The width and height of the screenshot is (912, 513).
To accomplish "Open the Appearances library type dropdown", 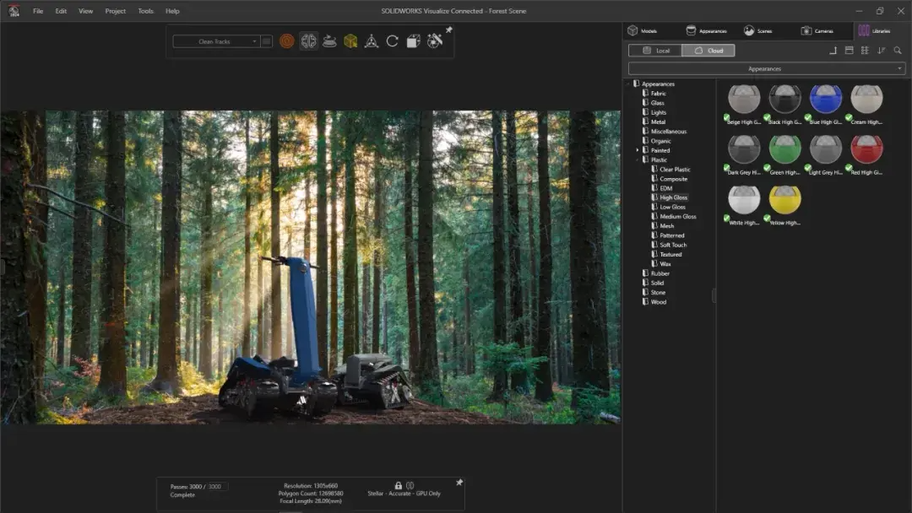I will (x=766, y=68).
